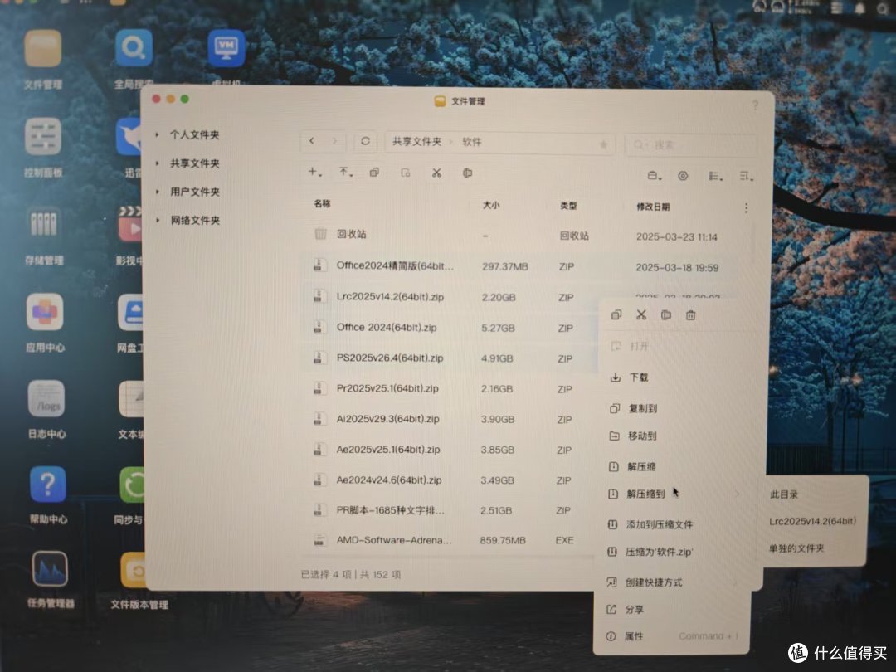The width and height of the screenshot is (896, 672).
Task: Choose 属性 in the context menu
Action: point(673,636)
